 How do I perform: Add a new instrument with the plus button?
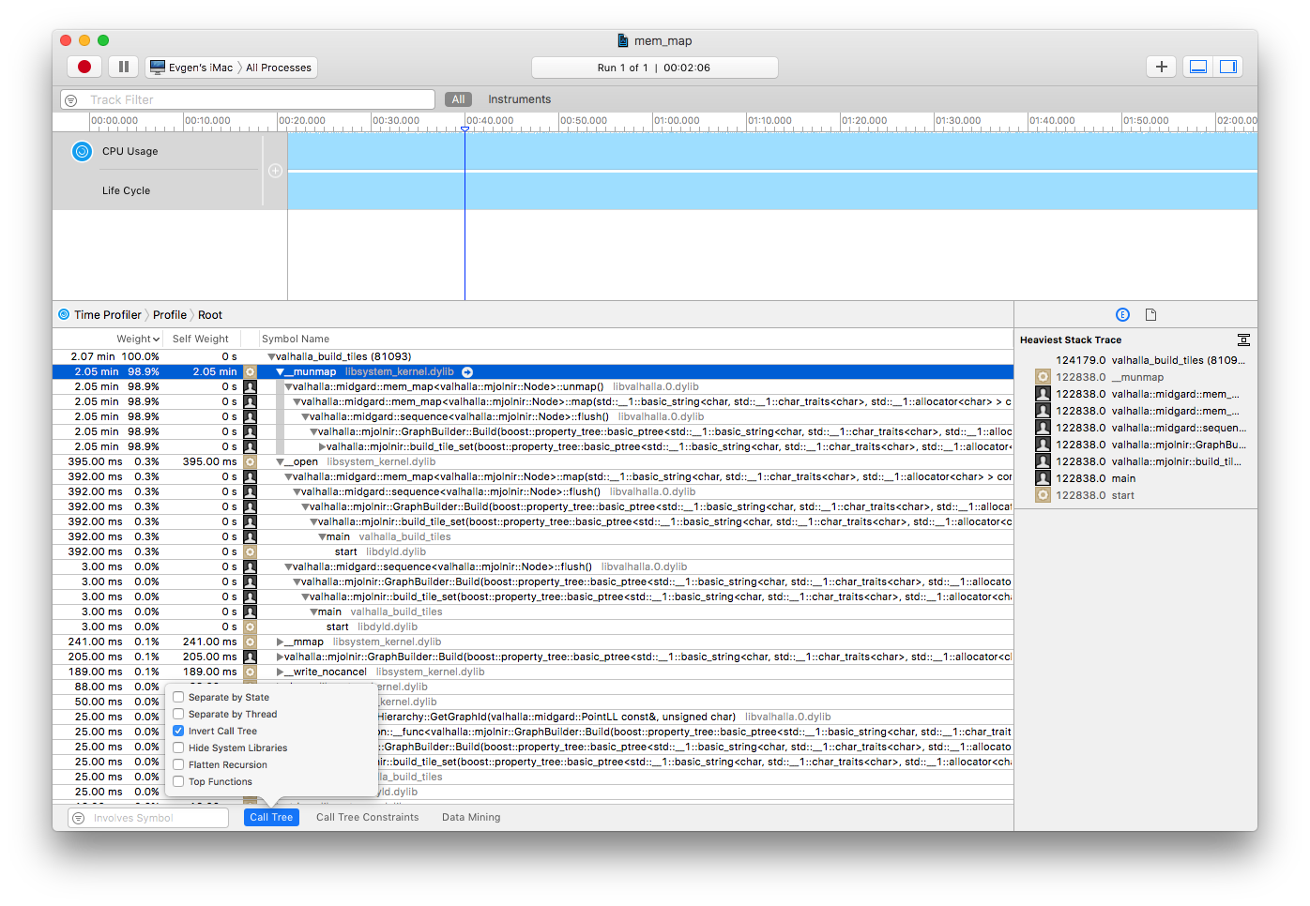pyautogui.click(x=1161, y=67)
